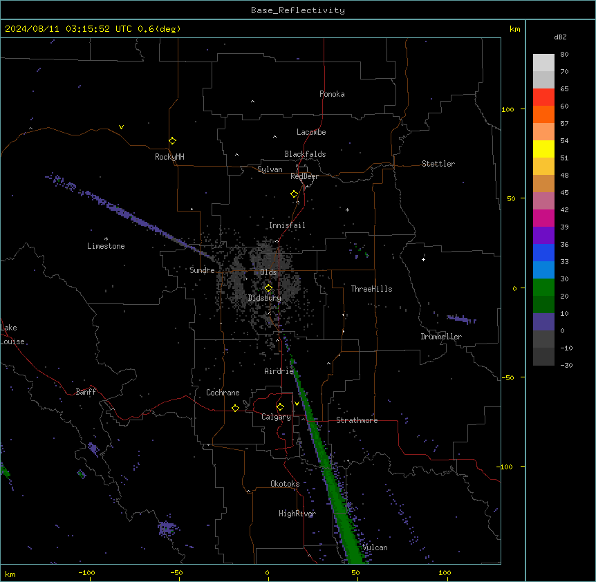Click the RedDeer city label

304,176
